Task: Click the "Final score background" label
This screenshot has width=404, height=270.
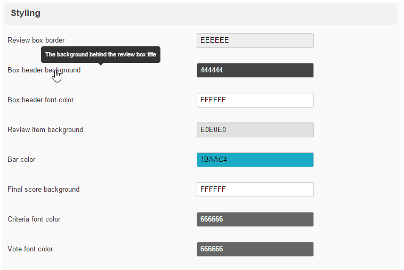Action: (43, 190)
